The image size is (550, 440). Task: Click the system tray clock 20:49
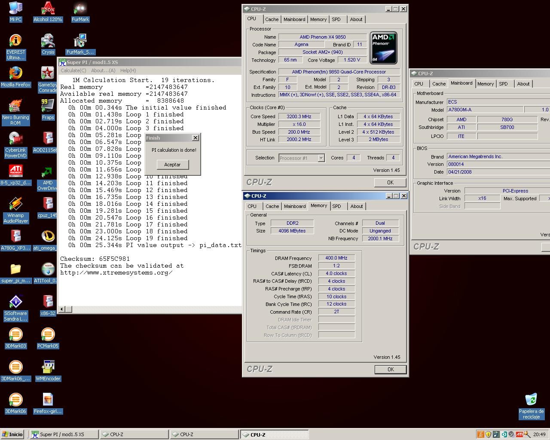[539, 434]
